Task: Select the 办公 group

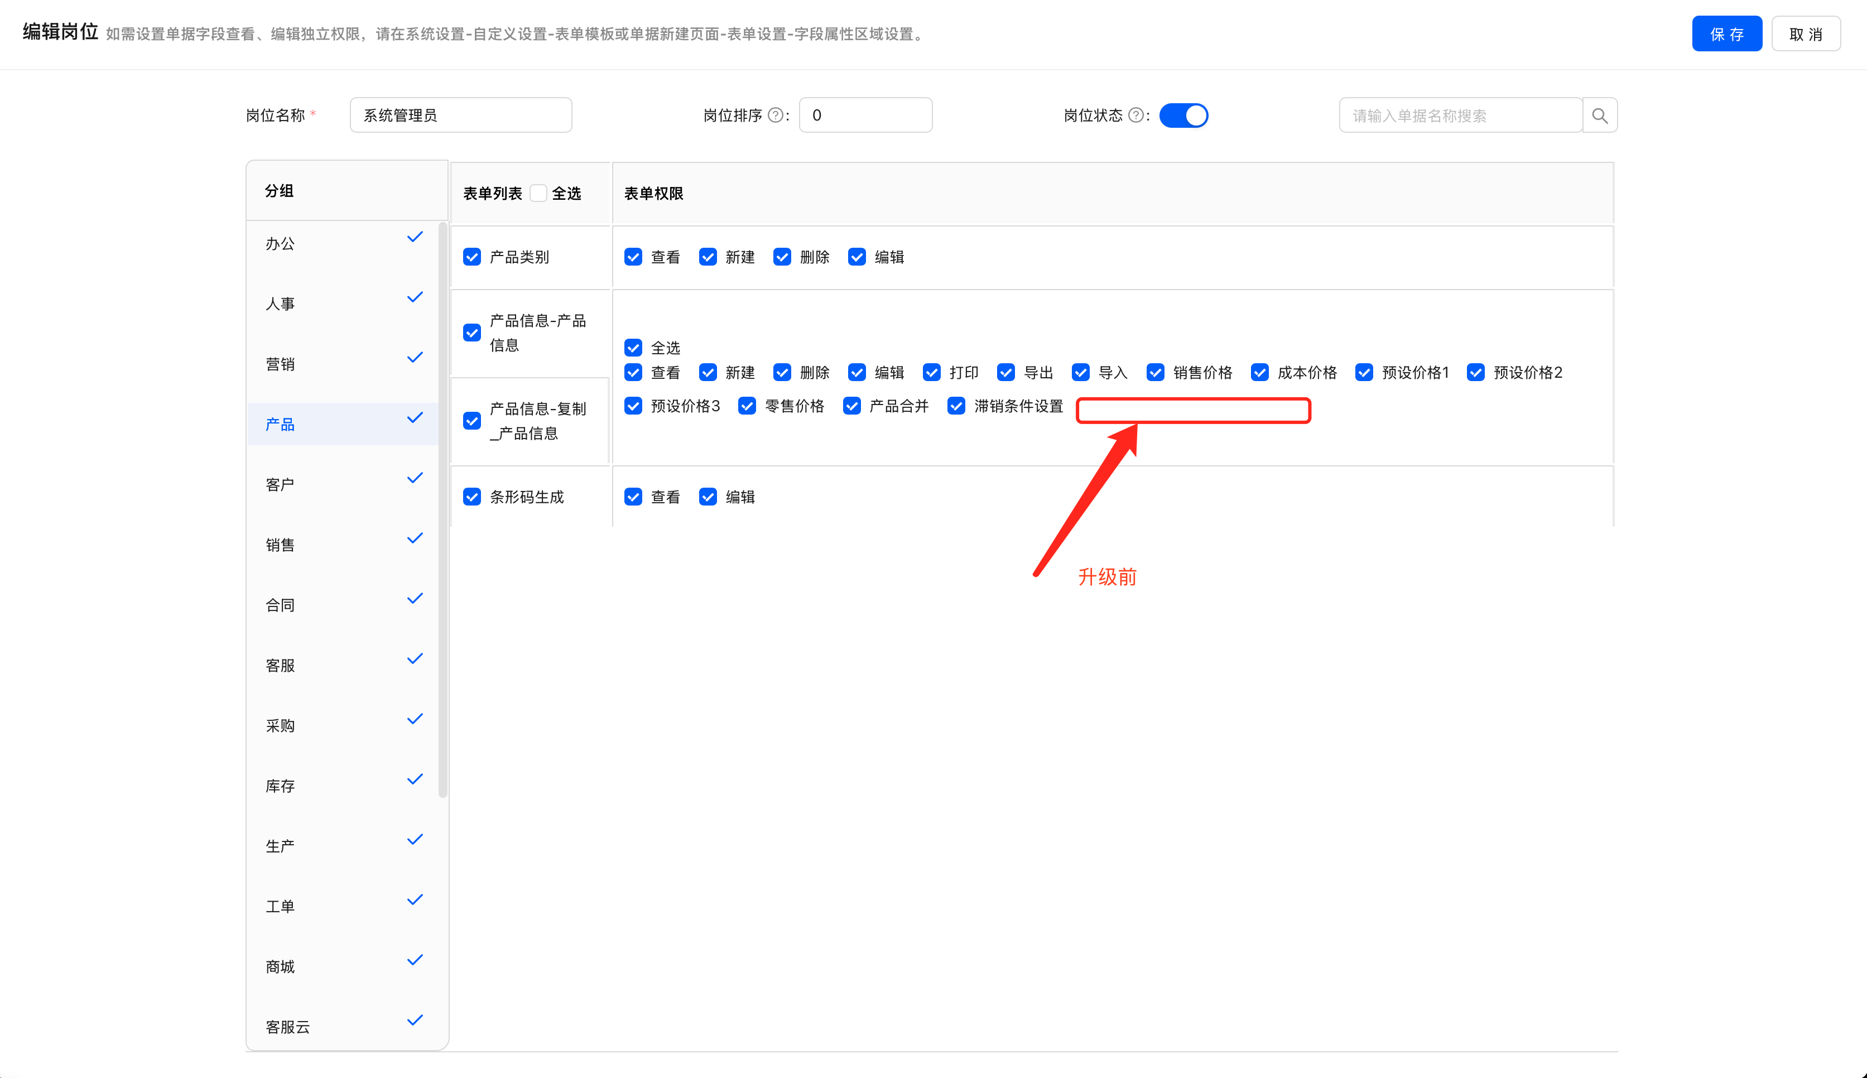Action: (x=343, y=244)
